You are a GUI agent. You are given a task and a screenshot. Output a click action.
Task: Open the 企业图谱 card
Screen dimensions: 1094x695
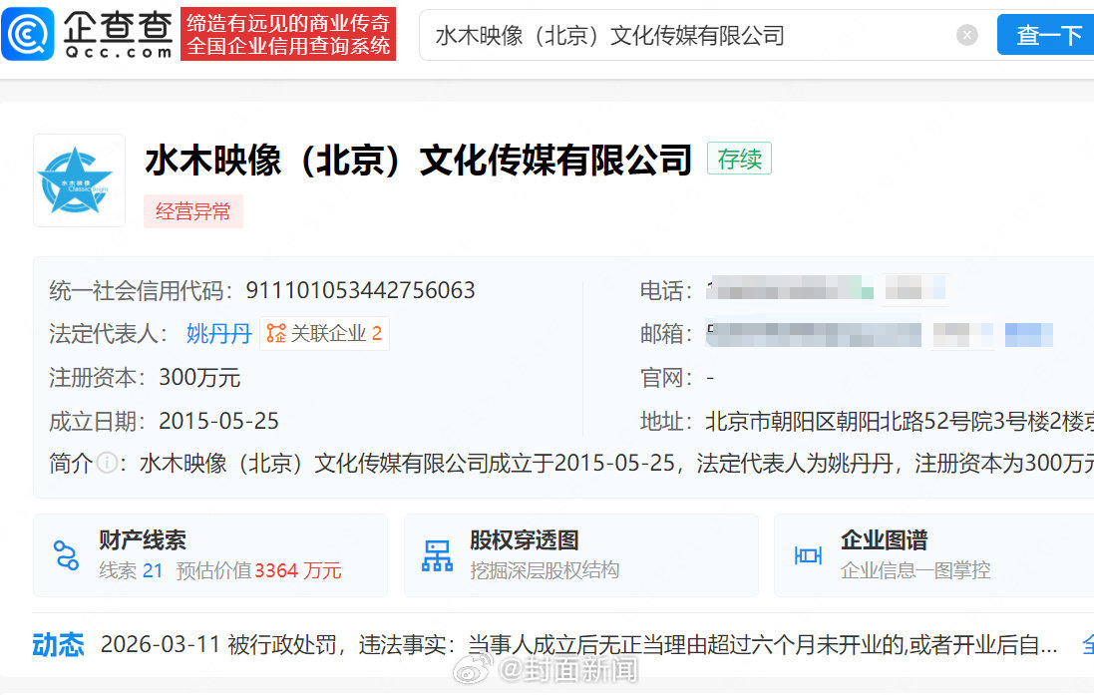point(934,555)
